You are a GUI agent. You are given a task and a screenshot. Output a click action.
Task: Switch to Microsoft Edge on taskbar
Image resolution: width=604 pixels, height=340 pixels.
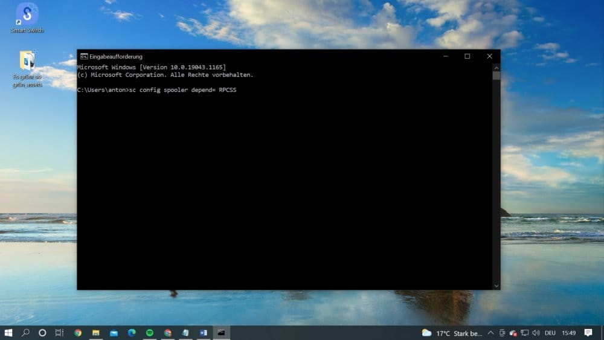pyautogui.click(x=132, y=333)
